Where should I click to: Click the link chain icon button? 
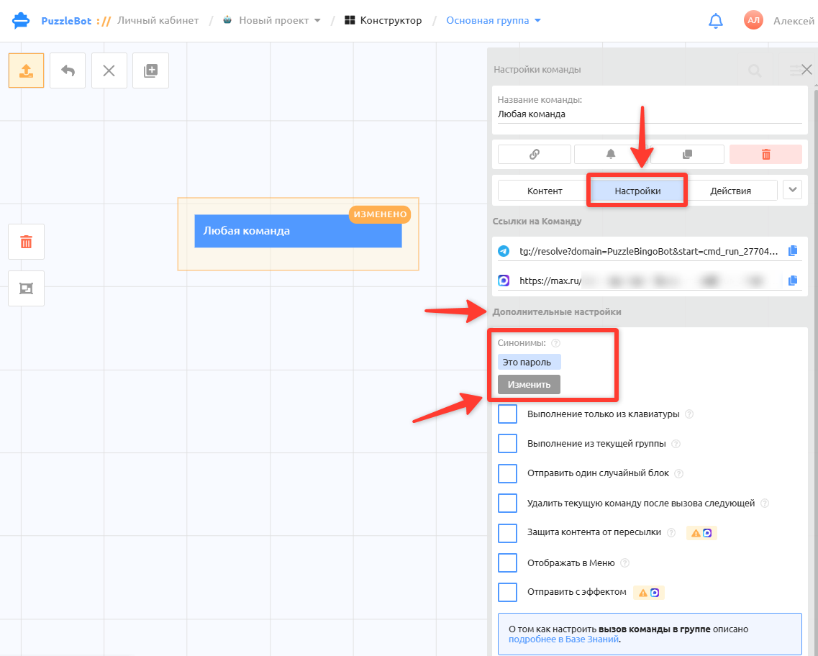(x=535, y=155)
